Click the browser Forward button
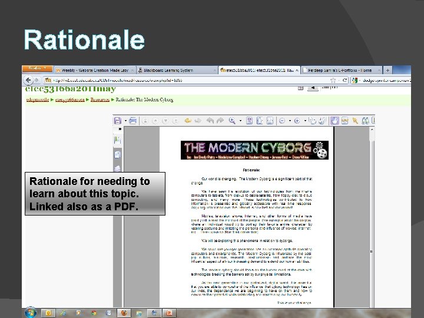Screen dimensions: 424x318 (x=37, y=80)
